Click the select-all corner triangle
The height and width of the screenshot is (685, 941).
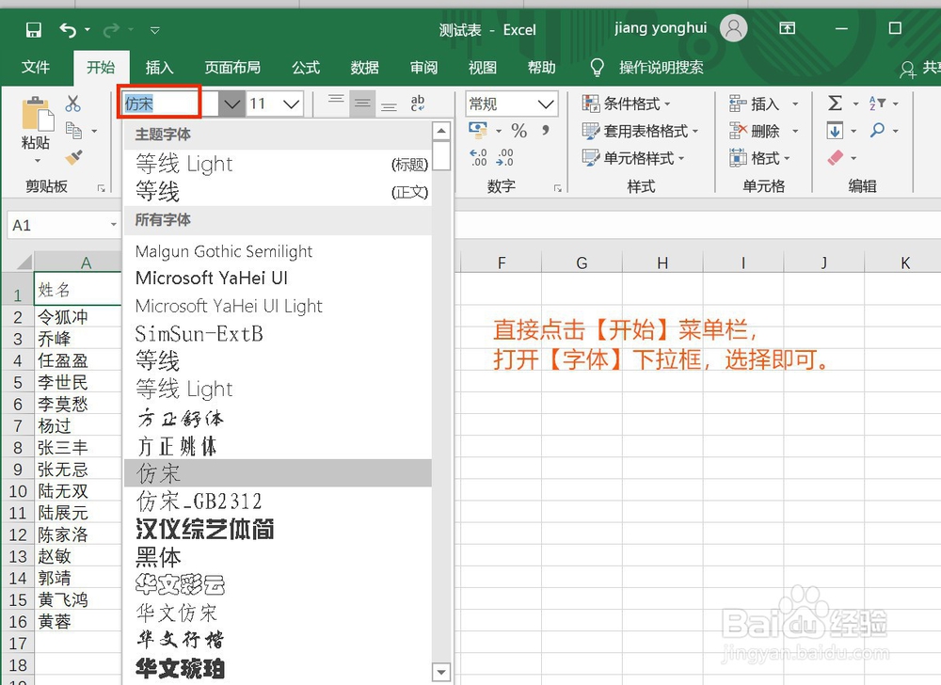[24, 263]
